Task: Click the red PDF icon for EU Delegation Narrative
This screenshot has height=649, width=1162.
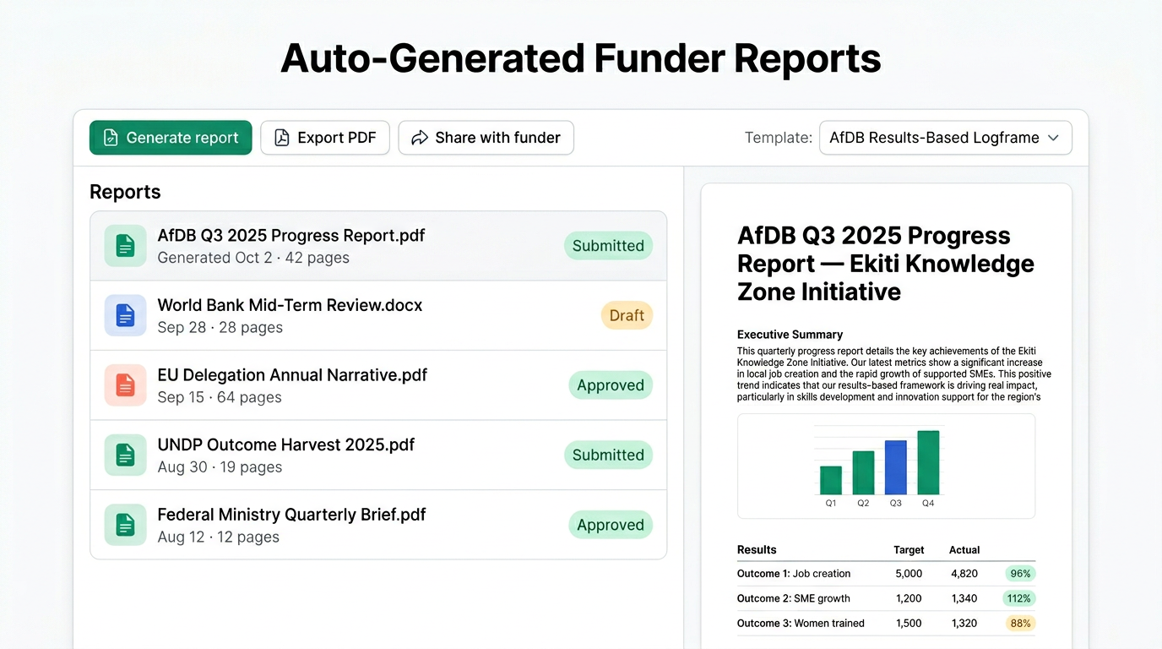Action: pos(125,385)
